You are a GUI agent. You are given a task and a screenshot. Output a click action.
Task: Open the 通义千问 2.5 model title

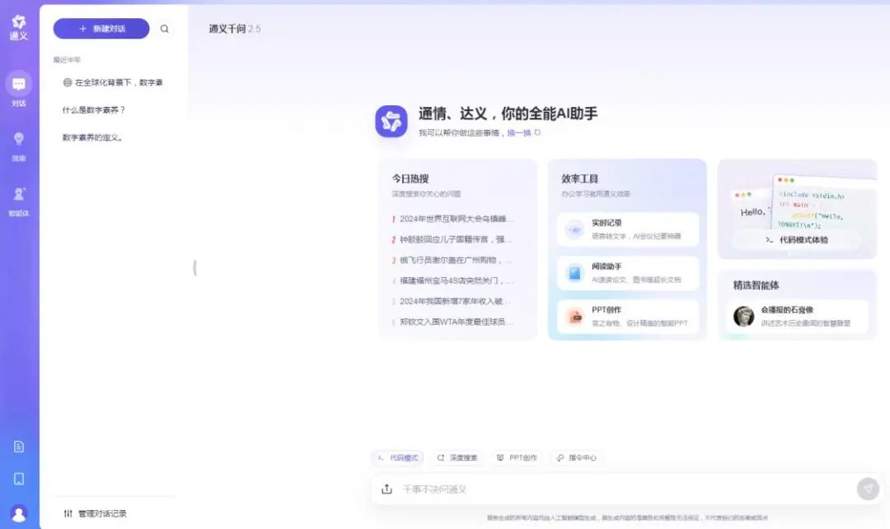(x=235, y=29)
